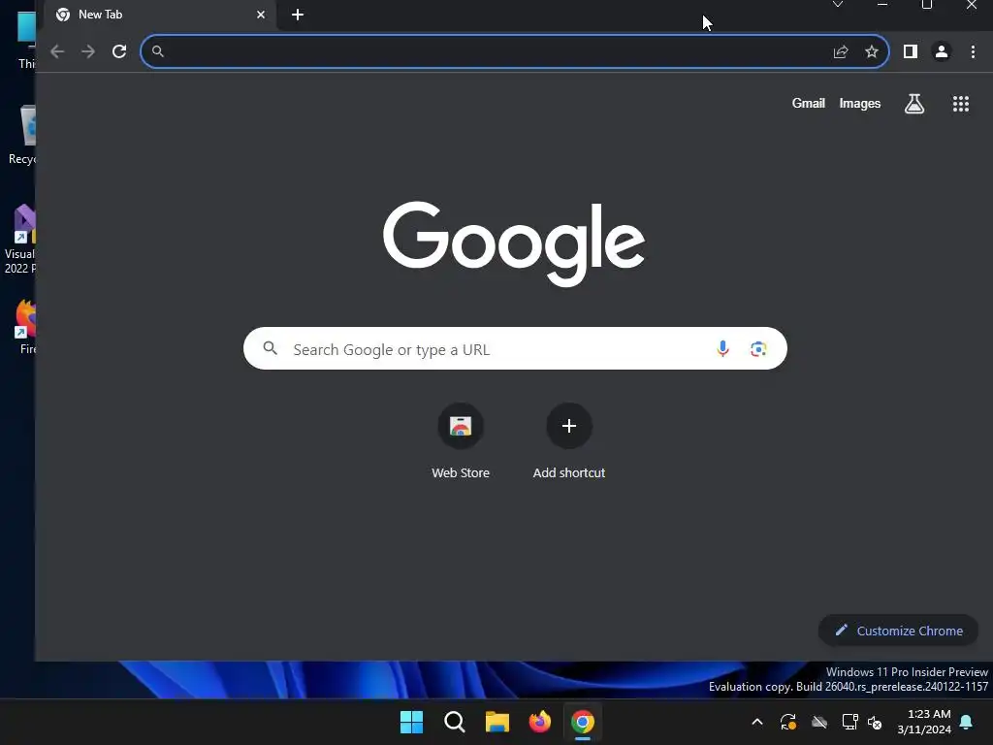This screenshot has width=993, height=745.
Task: Open the Google apps grid
Action: [961, 103]
